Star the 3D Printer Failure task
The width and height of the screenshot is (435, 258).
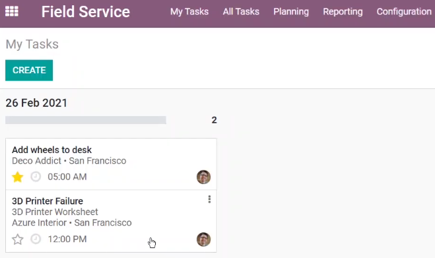point(17,239)
